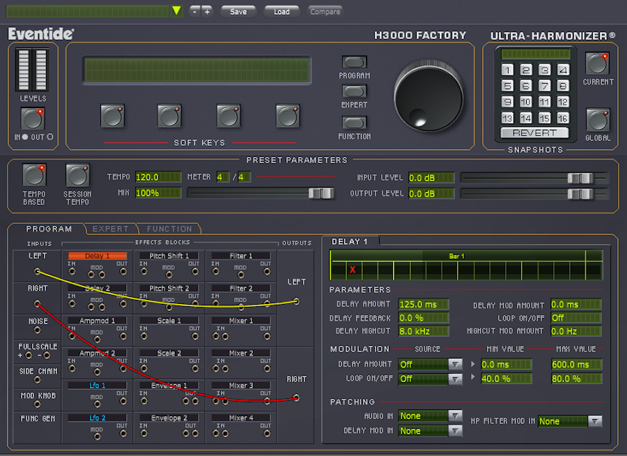Screen dimensions: 627x456
Task: Click the NOISE source jack
Action: [x=37, y=330]
